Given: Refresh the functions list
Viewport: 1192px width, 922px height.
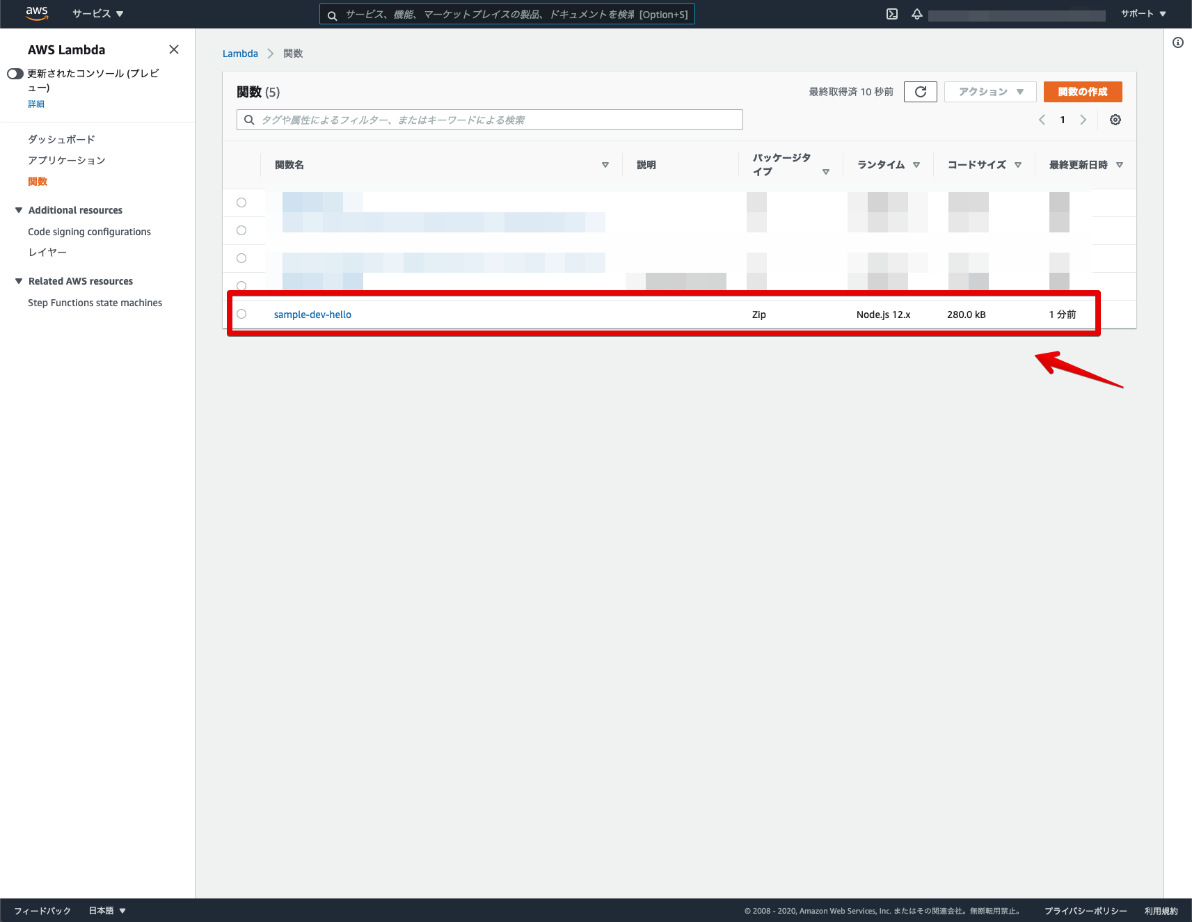Looking at the screenshot, I should [x=921, y=92].
